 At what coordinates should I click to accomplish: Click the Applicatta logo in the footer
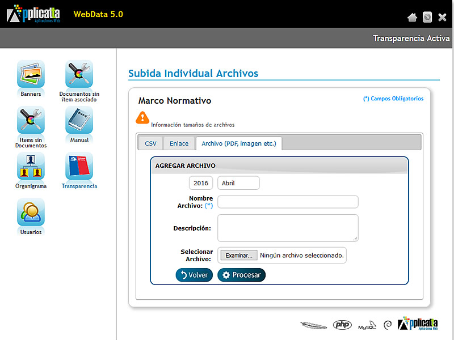pos(418,324)
